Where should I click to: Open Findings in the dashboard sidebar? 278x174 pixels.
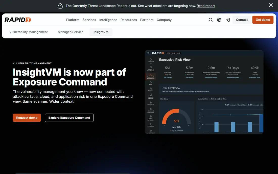point(151,89)
